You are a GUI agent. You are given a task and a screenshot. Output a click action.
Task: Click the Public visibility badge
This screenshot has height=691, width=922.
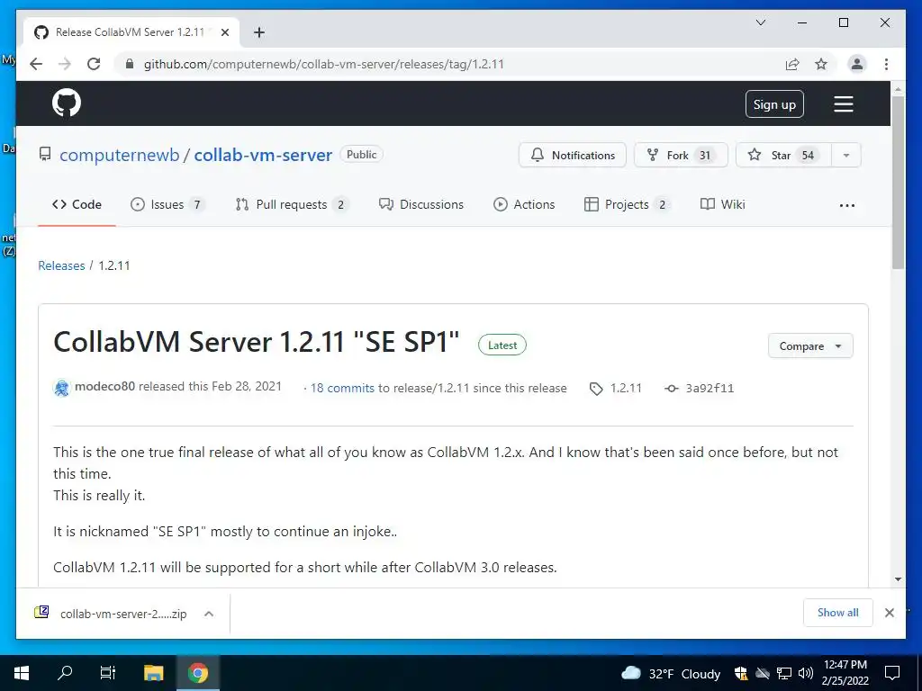[x=362, y=155]
